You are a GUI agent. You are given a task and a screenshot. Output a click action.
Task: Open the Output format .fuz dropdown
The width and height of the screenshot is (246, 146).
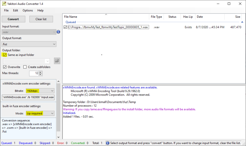29,44
